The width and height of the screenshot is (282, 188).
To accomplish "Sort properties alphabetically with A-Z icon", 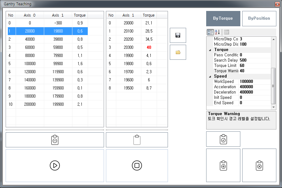I will 218,32.
